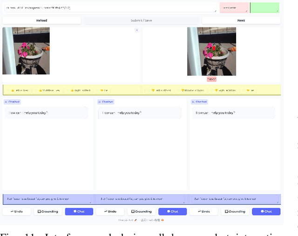Select the right flower pot image
The width and height of the screenshot is (298, 236).
[x=211, y=51]
